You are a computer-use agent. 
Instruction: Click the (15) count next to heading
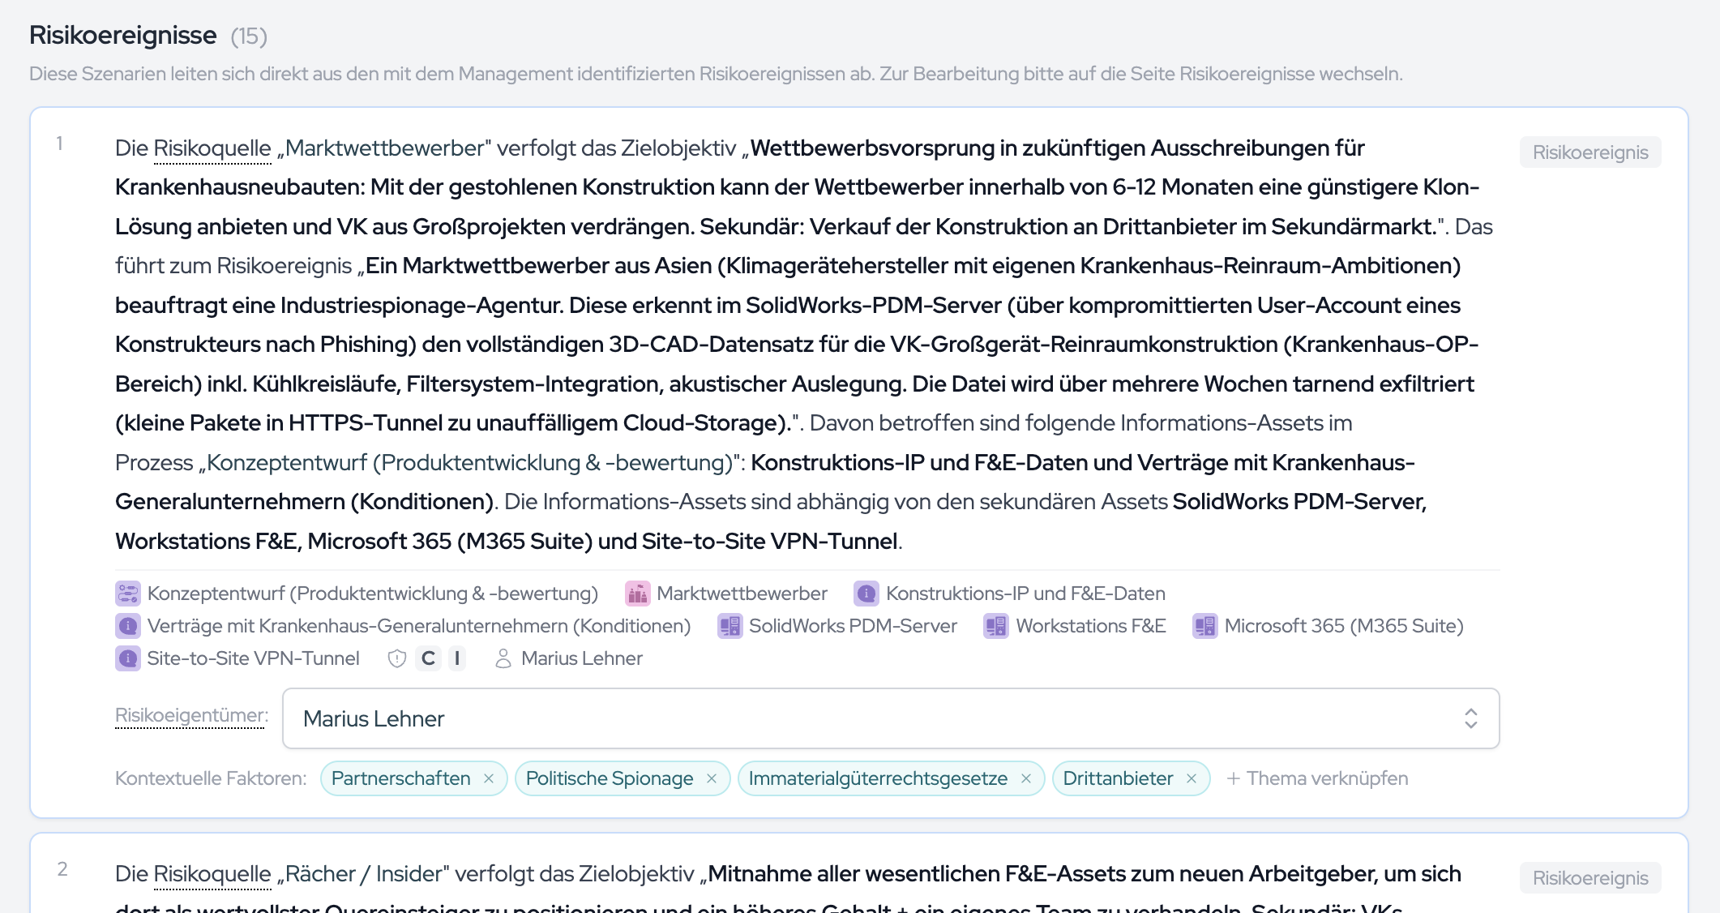click(x=249, y=36)
